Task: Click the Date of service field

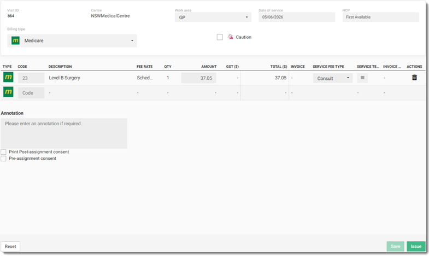Action: [297, 17]
